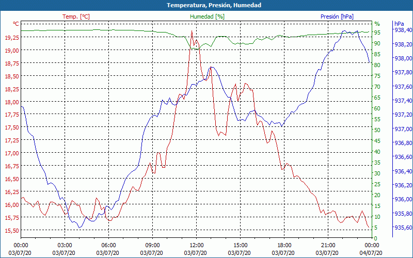Click the '16,25' temperature axis value
413x258 pixels.
12,192
